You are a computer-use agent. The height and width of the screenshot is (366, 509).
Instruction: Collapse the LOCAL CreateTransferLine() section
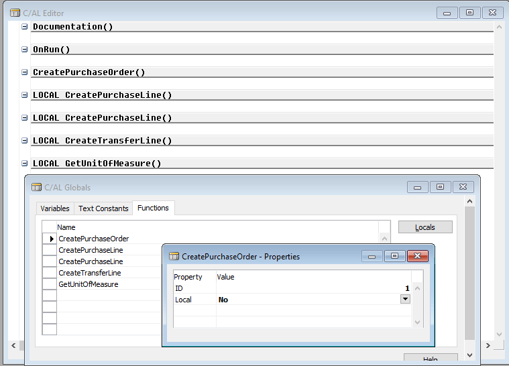point(25,141)
